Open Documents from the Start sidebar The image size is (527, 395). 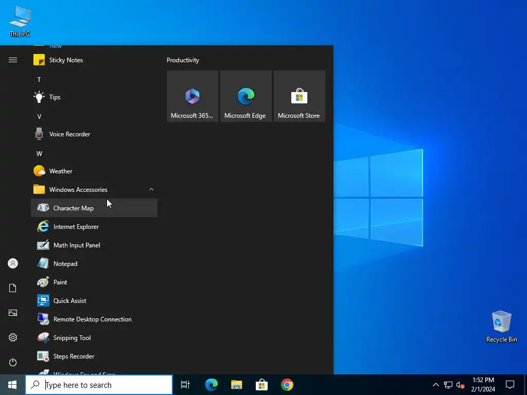(13, 288)
